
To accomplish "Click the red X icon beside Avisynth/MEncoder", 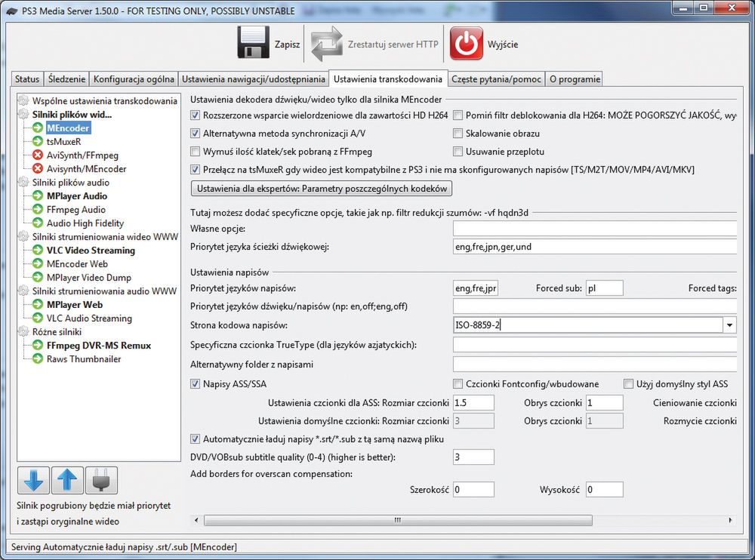I will (x=38, y=168).
